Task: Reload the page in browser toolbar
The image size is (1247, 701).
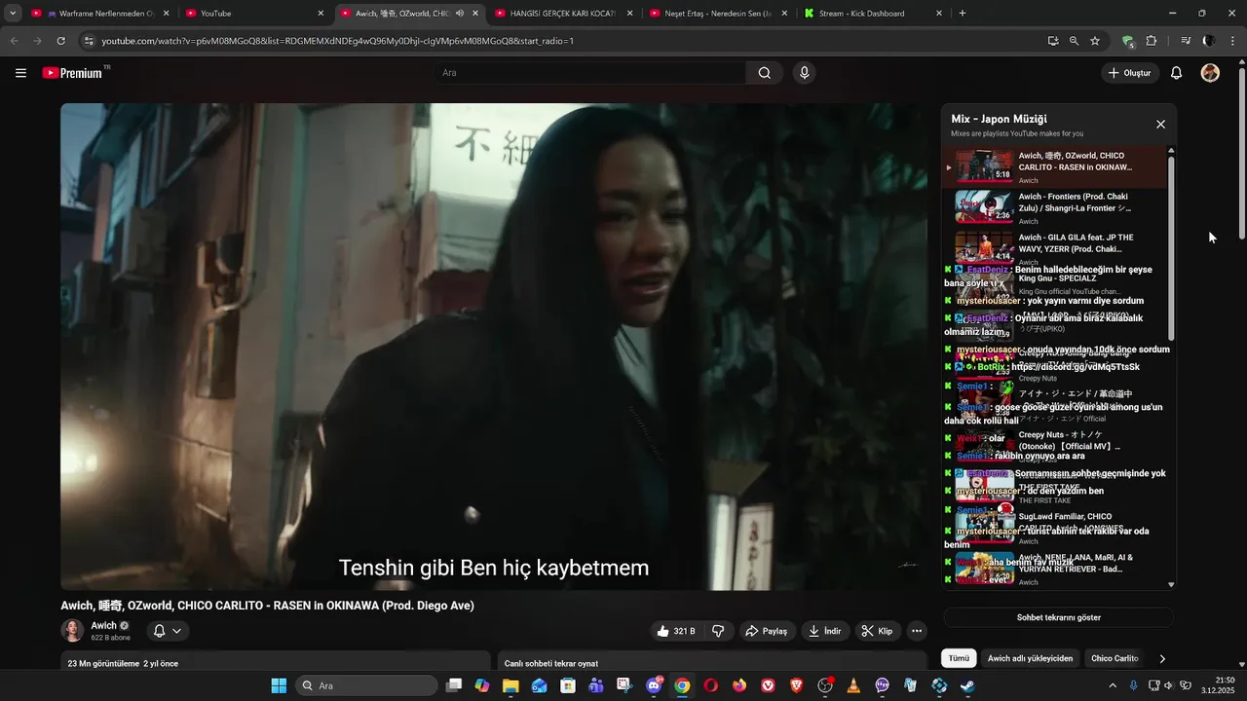Action: (60, 41)
